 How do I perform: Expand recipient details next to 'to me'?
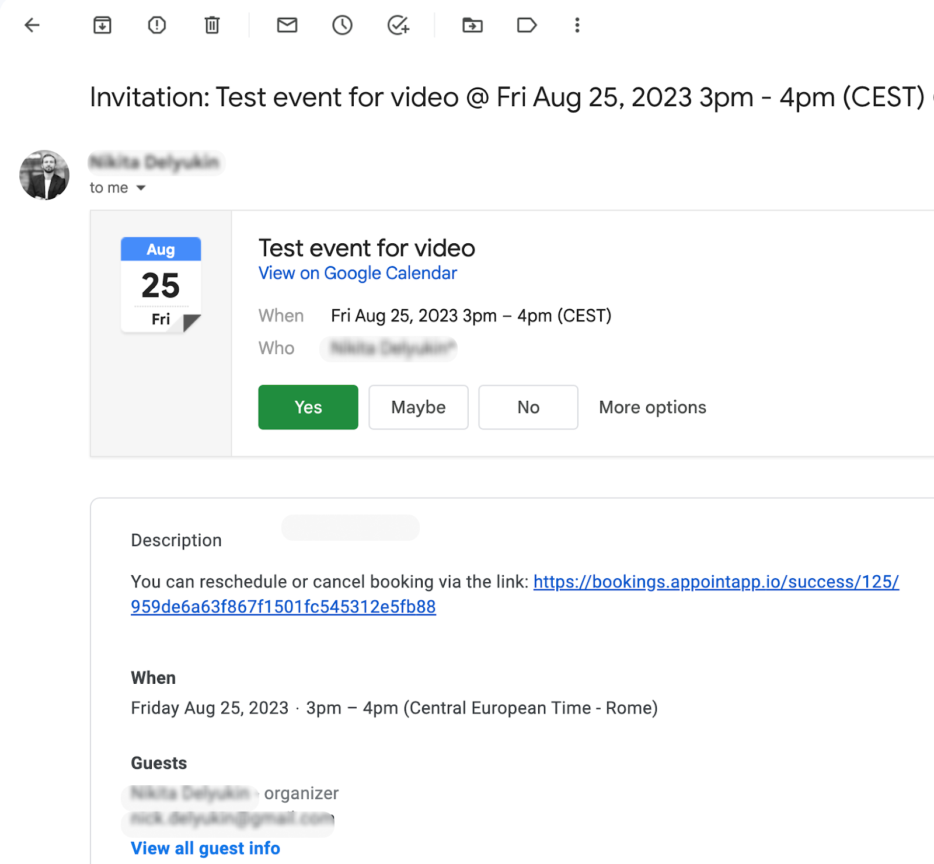click(x=141, y=188)
